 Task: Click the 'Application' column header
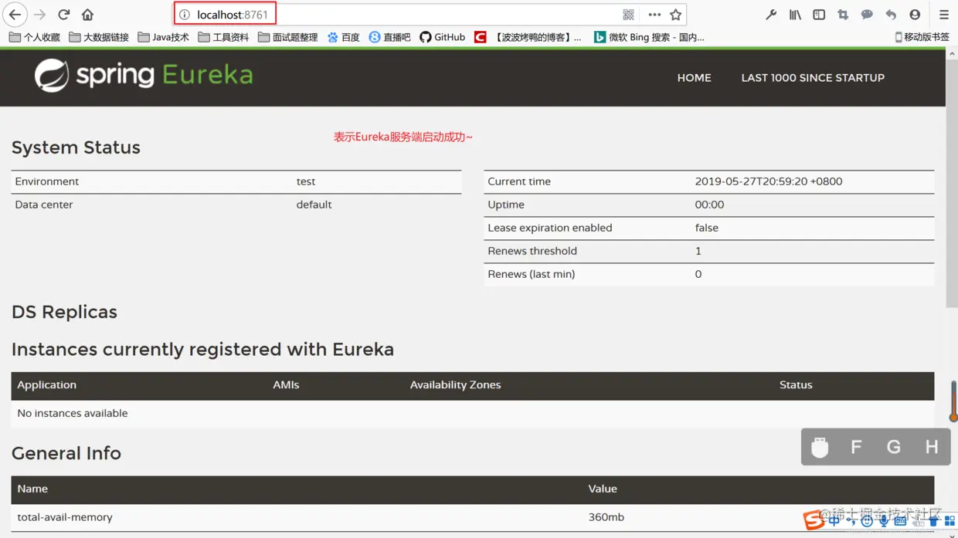pyautogui.click(x=47, y=384)
